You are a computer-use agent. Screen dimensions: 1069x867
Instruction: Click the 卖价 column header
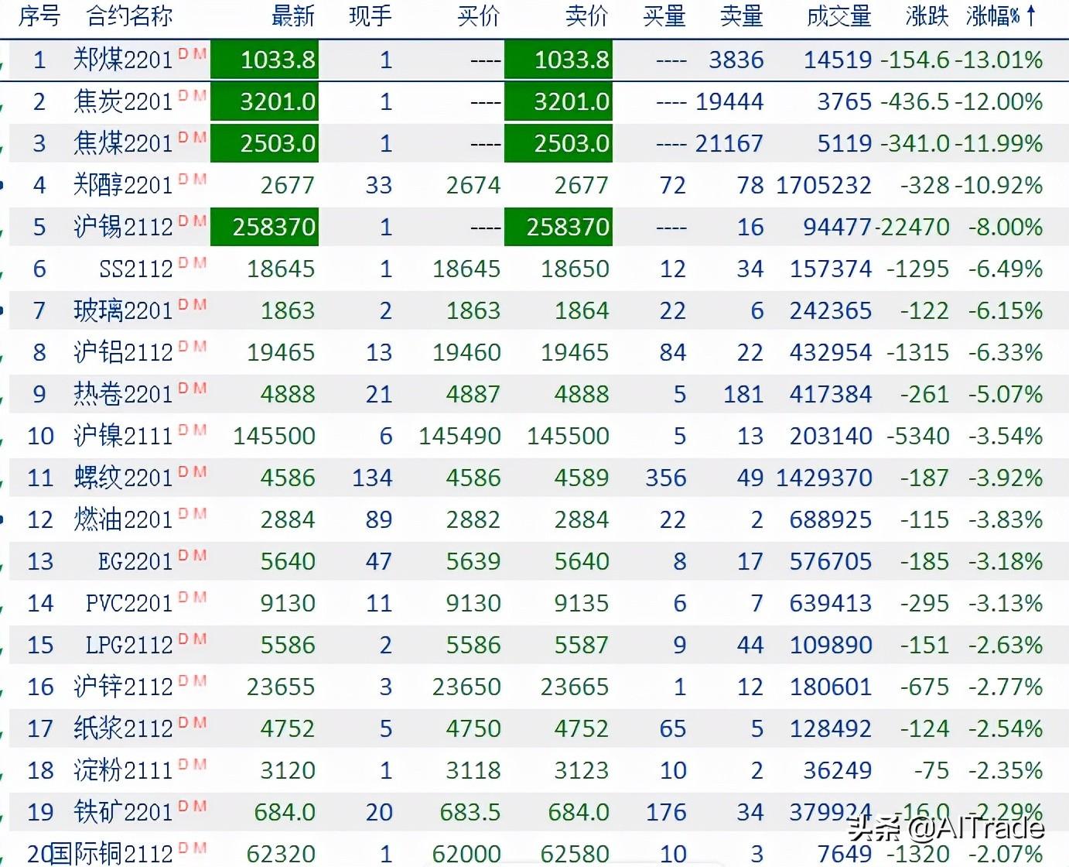click(587, 15)
